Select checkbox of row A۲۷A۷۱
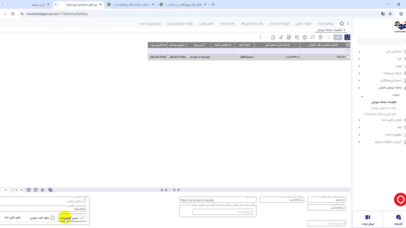 point(348,57)
